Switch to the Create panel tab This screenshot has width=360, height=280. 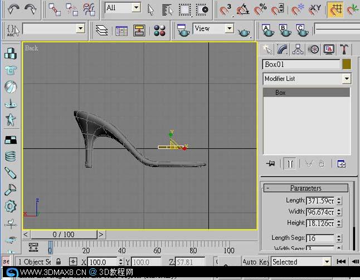click(x=267, y=49)
